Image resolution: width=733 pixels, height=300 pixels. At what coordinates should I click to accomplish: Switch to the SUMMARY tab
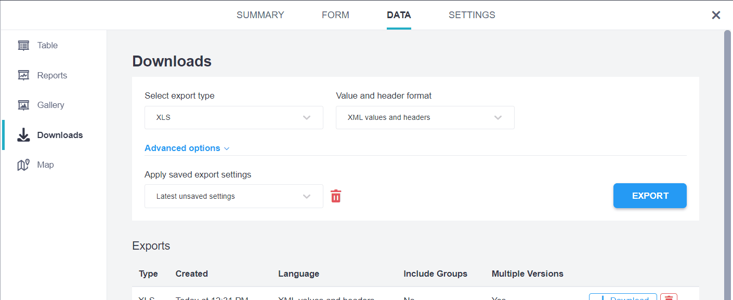pos(260,15)
